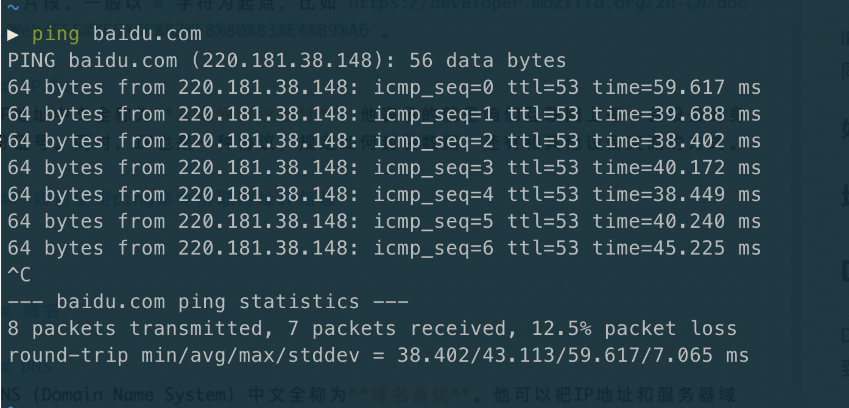This screenshot has width=849, height=408.
Task: Click icmp_seq=3 in the reply line
Action: coord(433,168)
